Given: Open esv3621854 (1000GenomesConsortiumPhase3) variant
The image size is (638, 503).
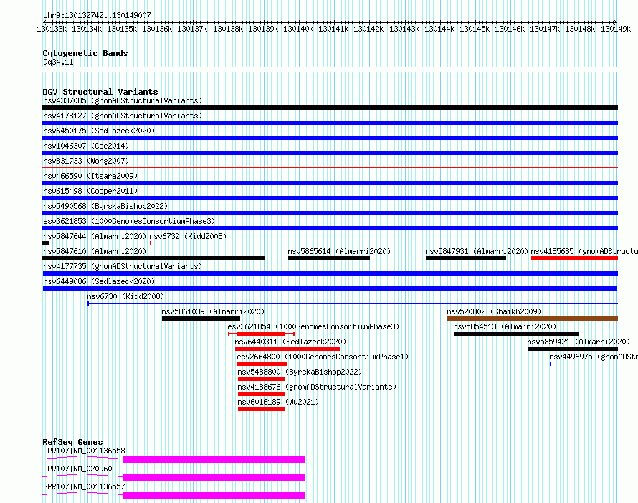Looking at the screenshot, I should click(313, 326).
